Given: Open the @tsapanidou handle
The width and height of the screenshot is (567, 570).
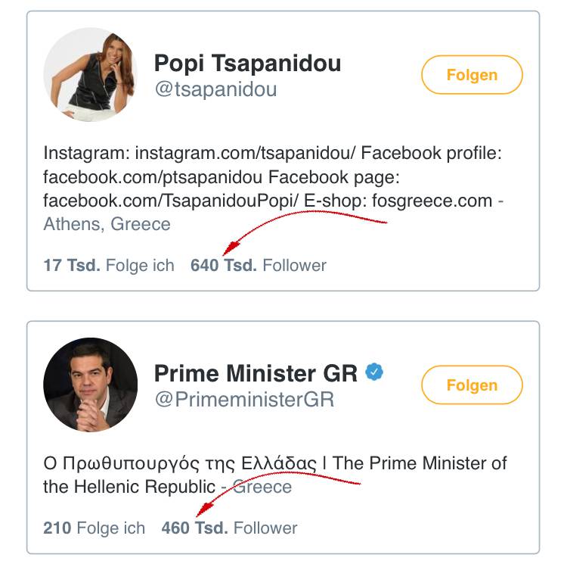Looking at the screenshot, I should 215,89.
